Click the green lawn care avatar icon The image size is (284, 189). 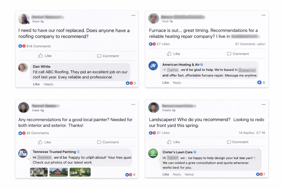(x=153, y=153)
